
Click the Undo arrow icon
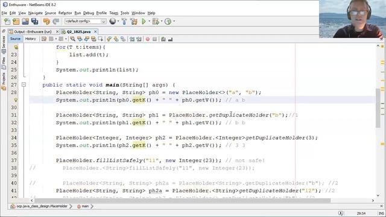[46, 22]
